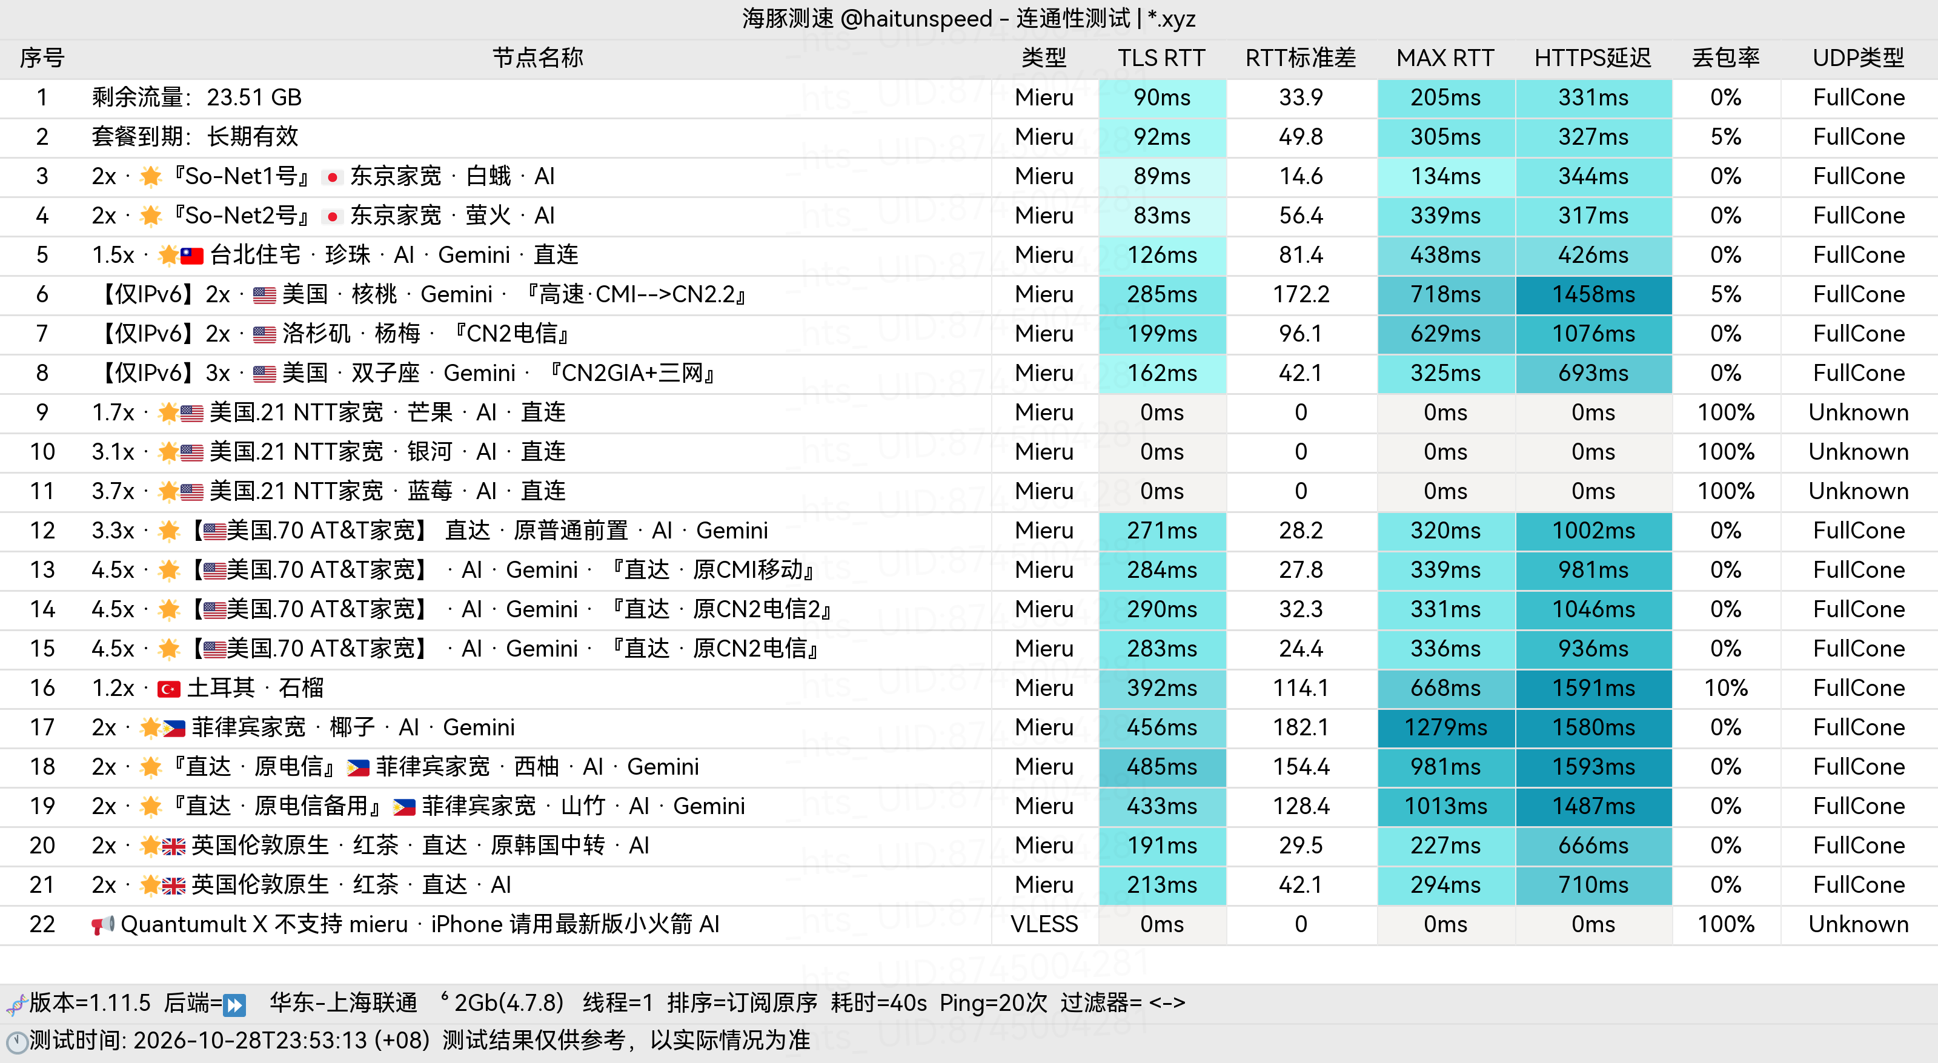Click the 1593ms HTTPS delay cell
Image resolution: width=1938 pixels, height=1063 pixels.
(1593, 767)
